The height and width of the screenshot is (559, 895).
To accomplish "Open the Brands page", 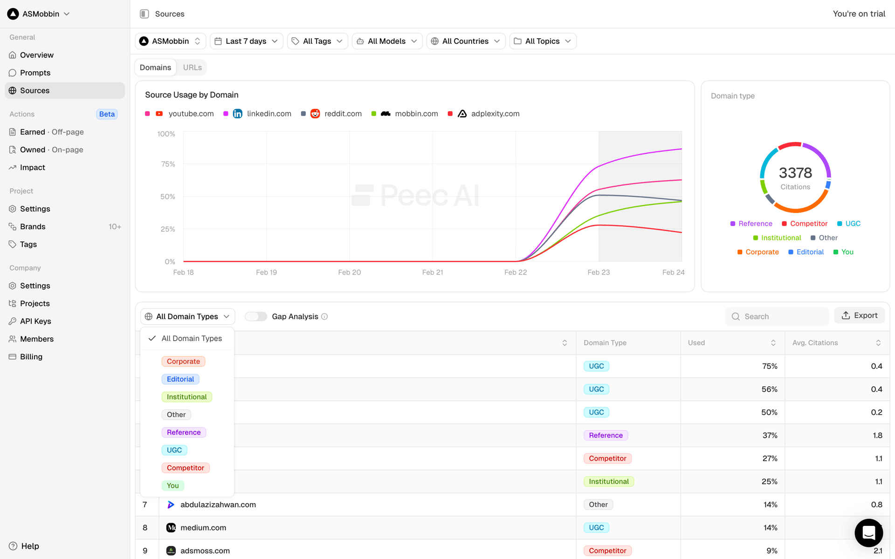I will [65, 226].
